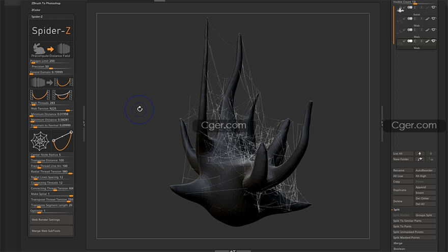Click the Merge Web SubTools button

click(51, 231)
